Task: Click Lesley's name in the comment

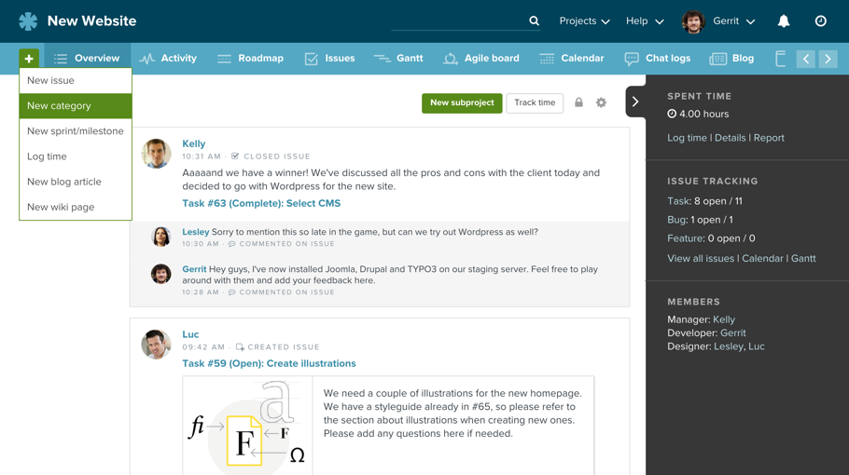Action: (196, 232)
